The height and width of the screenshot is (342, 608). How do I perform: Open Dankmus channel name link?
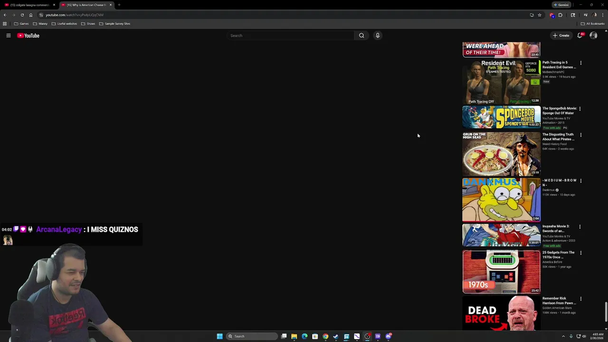pyautogui.click(x=549, y=190)
